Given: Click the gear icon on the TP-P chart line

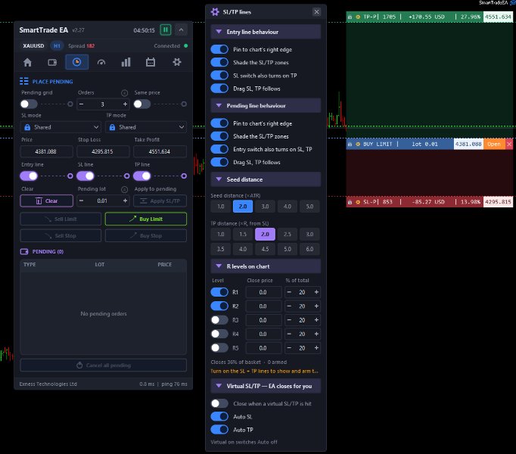Looking at the screenshot, I should [358, 17].
